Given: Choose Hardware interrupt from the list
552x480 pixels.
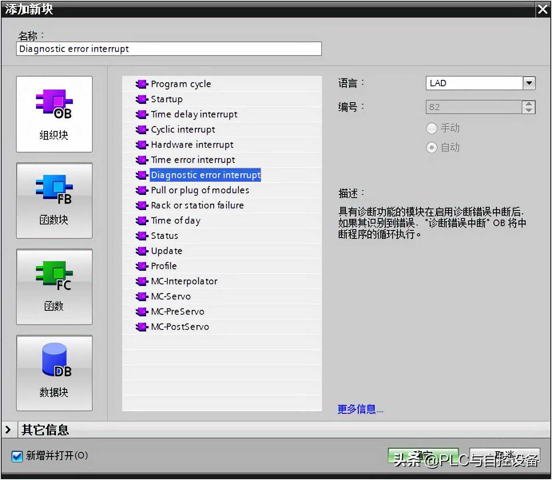Looking at the screenshot, I should click(x=192, y=145).
